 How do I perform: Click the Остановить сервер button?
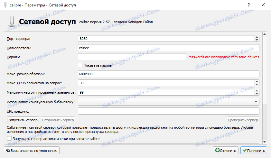(58, 120)
